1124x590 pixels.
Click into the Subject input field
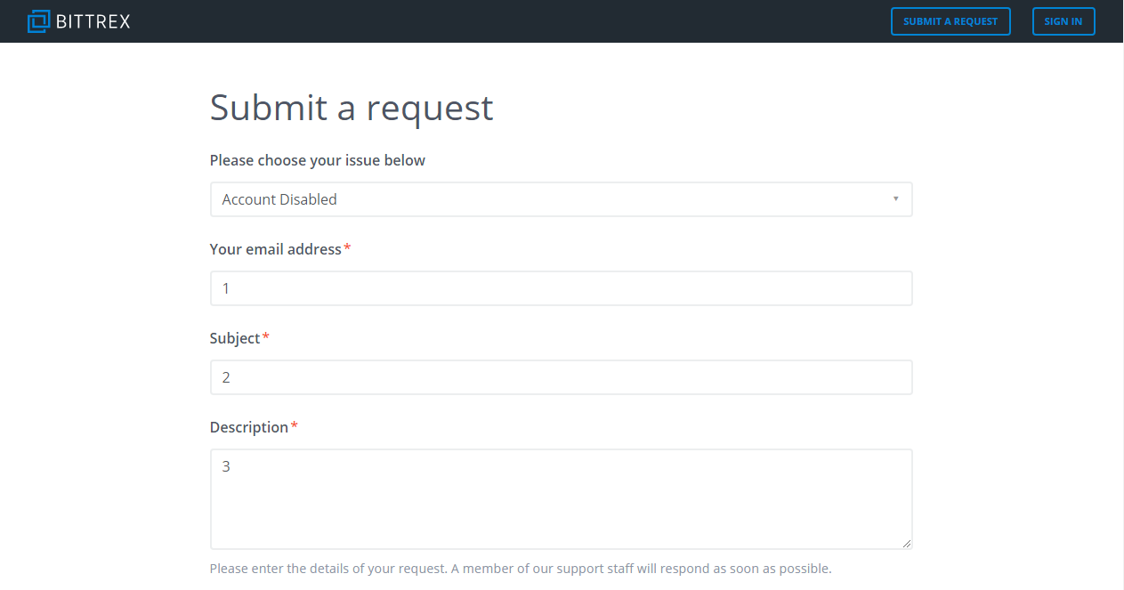pyautogui.click(x=561, y=377)
